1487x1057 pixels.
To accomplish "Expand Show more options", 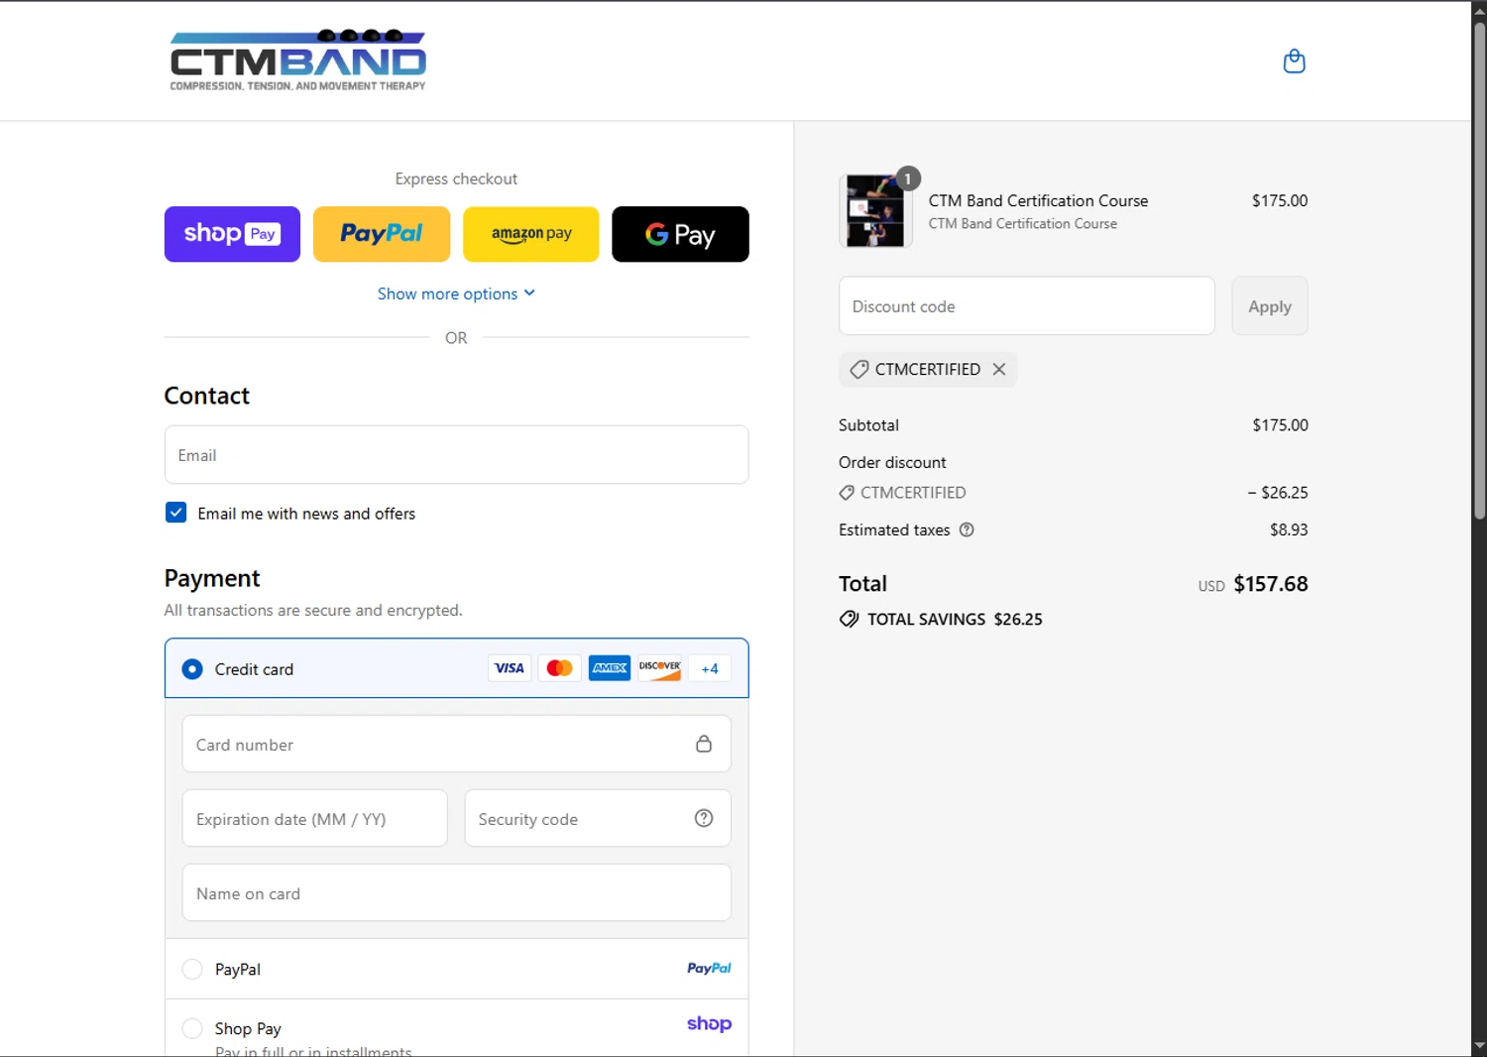I will [456, 294].
